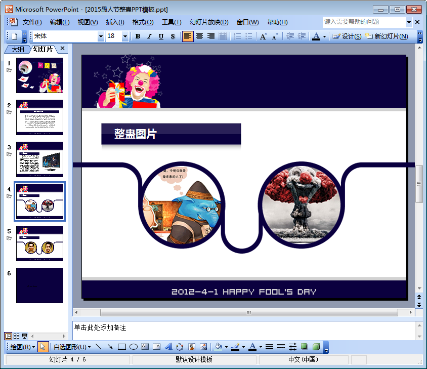This screenshot has width=427, height=369.
Task: Apply font color from toolbar
Action: pos(316,36)
